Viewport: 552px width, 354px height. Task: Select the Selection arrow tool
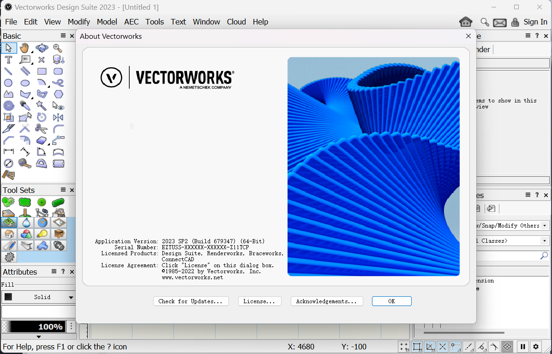tap(8, 48)
